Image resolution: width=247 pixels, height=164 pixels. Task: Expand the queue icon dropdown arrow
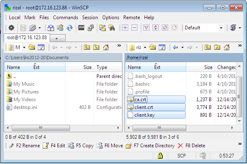[40, 28]
